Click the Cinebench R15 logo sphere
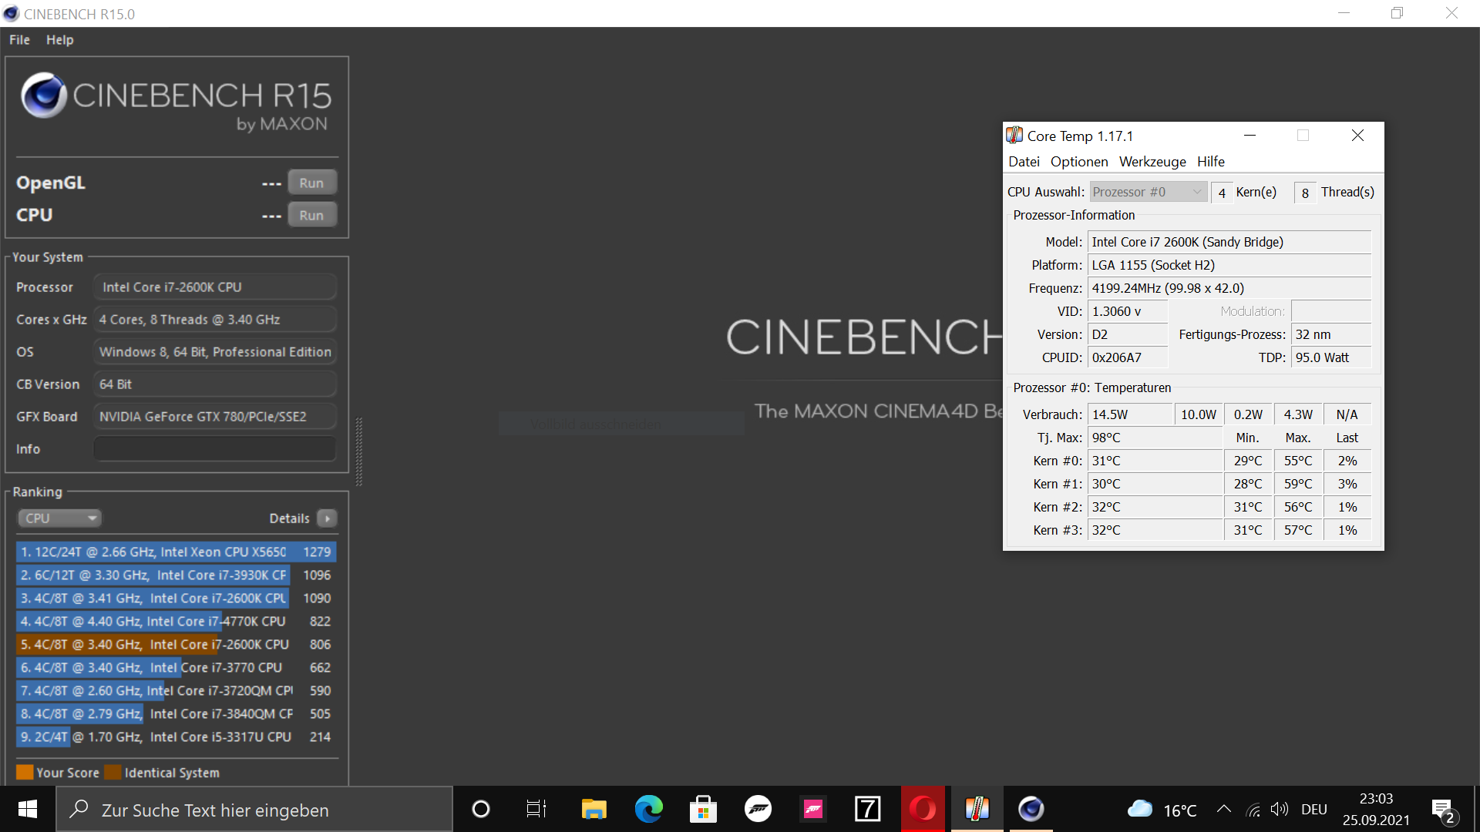1480x832 pixels. pos(44,96)
